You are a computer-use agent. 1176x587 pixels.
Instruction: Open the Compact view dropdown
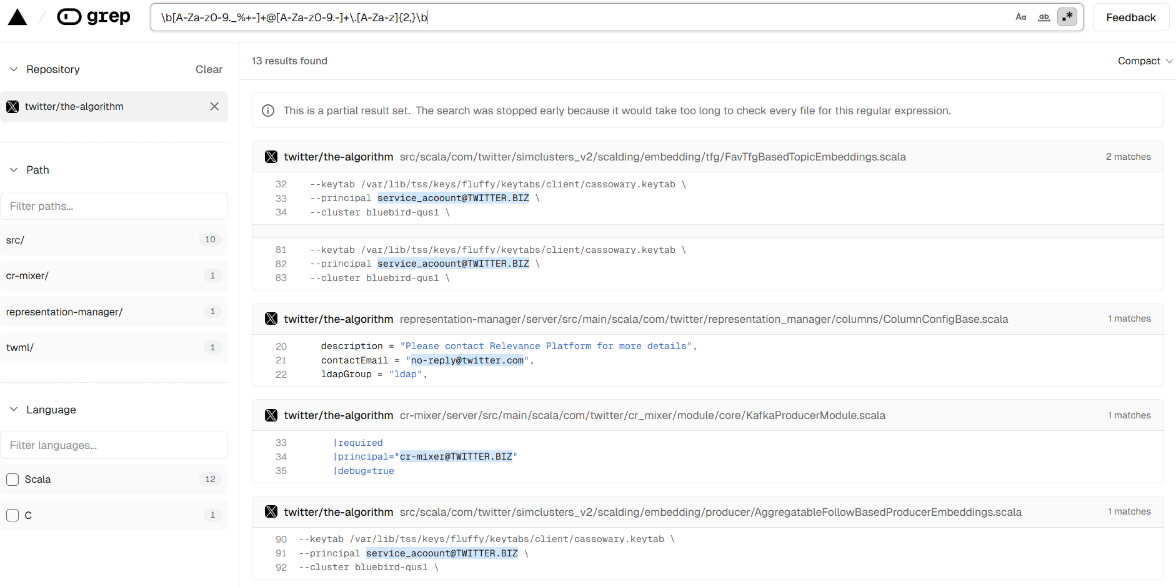tap(1144, 61)
